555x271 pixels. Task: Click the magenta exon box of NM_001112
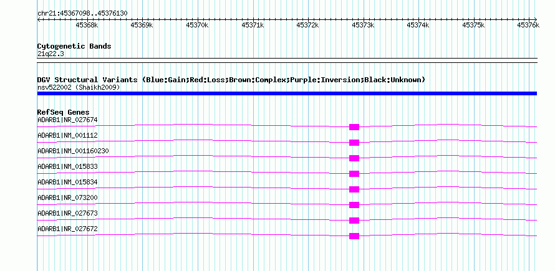click(354, 143)
